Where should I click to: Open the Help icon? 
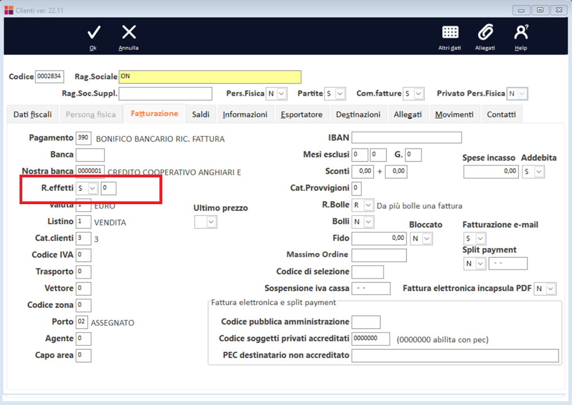(x=521, y=32)
